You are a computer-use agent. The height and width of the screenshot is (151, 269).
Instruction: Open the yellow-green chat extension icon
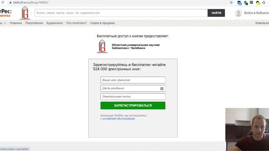click(258, 3)
